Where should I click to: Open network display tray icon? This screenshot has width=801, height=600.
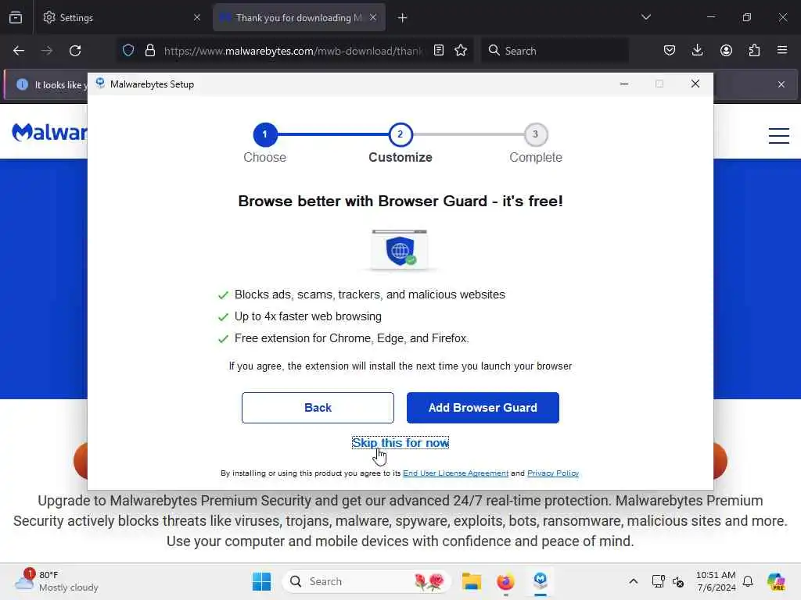click(658, 581)
